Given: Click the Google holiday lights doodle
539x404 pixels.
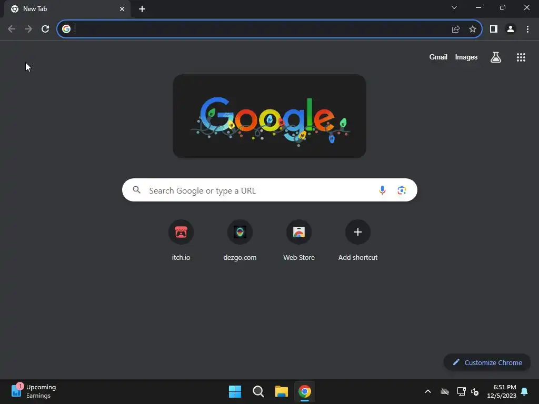Looking at the screenshot, I should click(269, 116).
